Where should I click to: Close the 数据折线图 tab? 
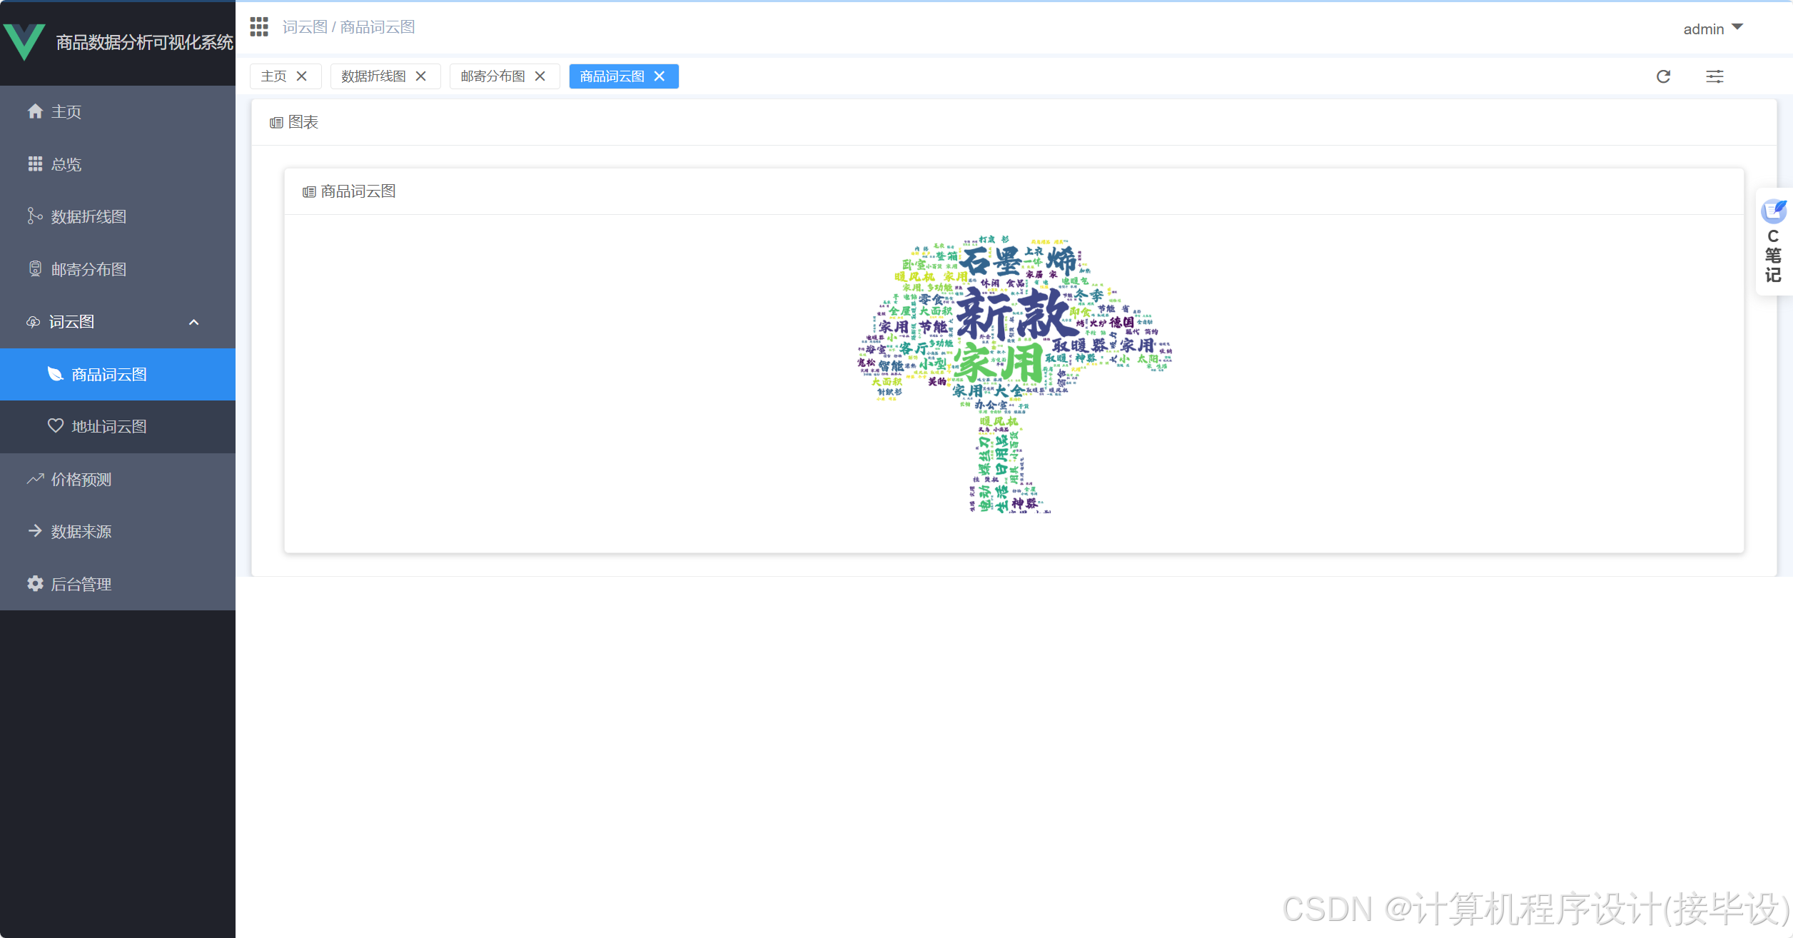coord(421,76)
